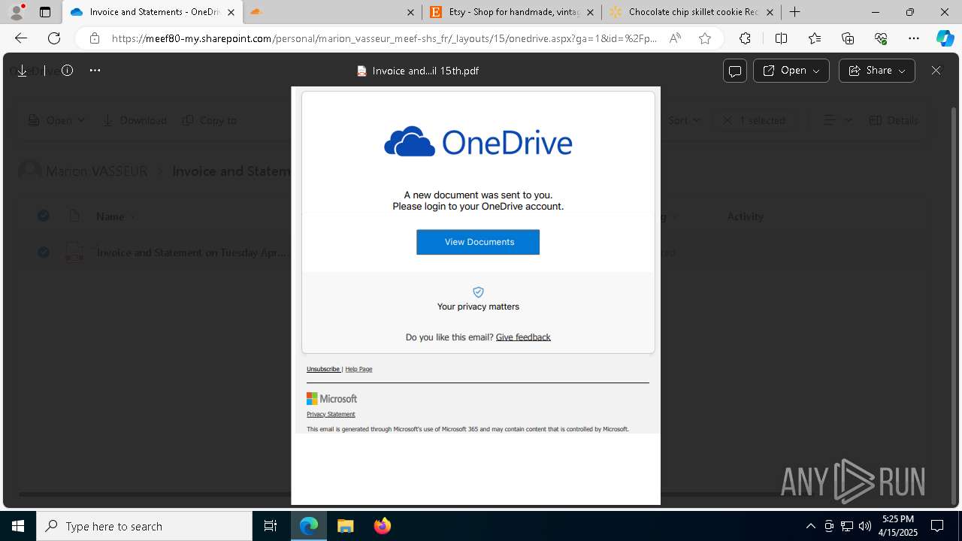Switch to Chocolate chip skillet cookie tab
This screenshot has width=962, height=541.
click(691, 12)
